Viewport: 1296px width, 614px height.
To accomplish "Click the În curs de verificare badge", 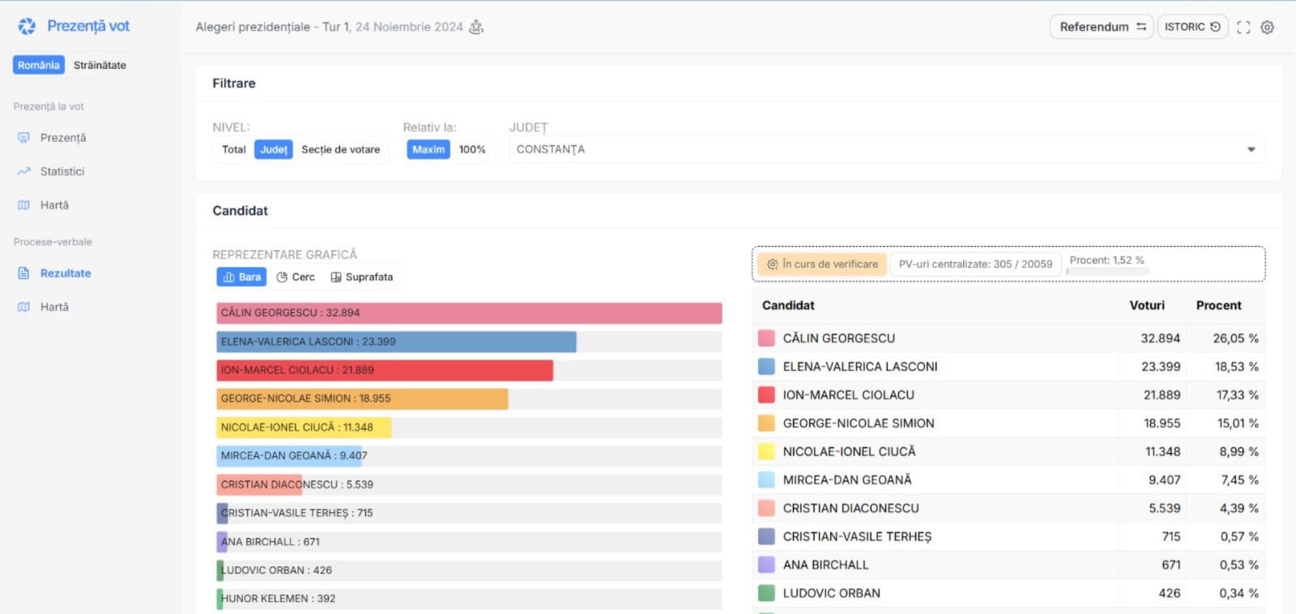I will coord(822,265).
